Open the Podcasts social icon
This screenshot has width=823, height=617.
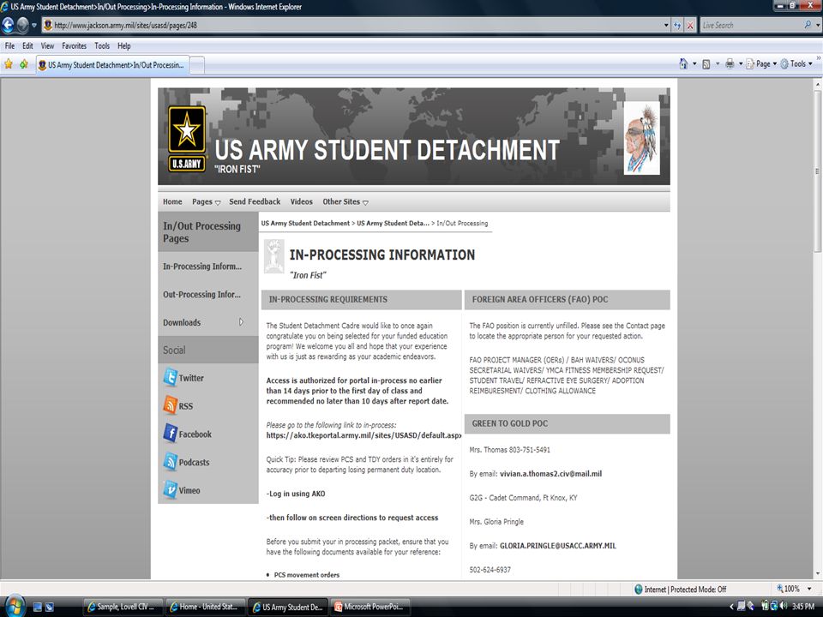click(x=170, y=462)
